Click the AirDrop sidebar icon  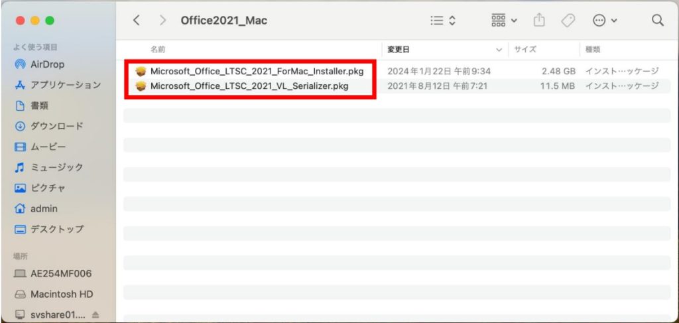[x=20, y=64]
